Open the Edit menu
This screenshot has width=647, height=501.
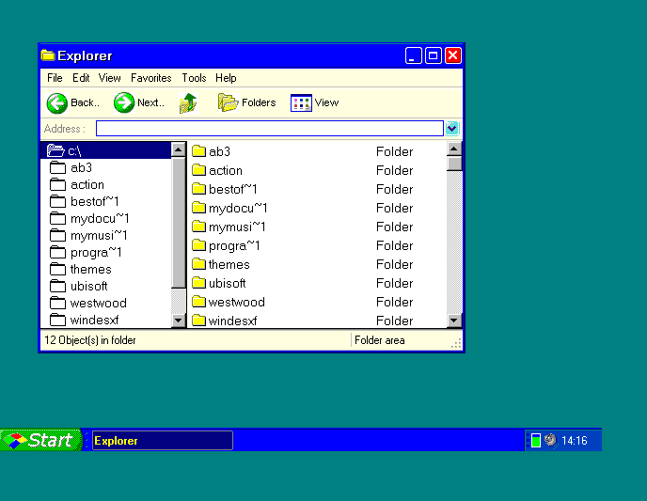click(81, 78)
